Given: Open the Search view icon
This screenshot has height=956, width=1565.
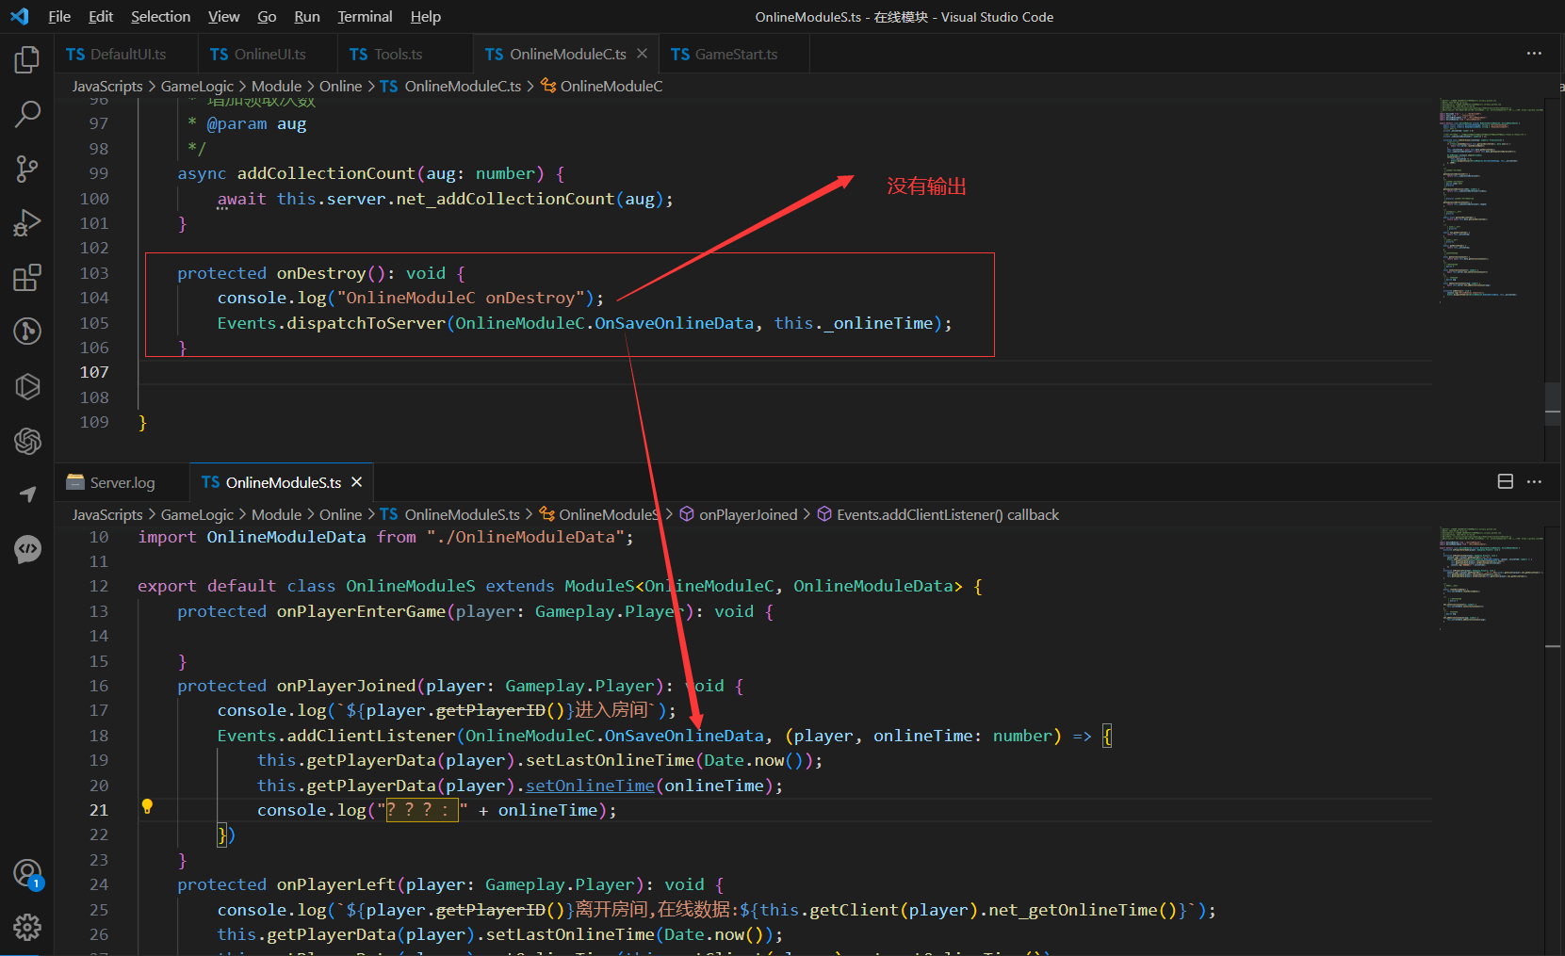Looking at the screenshot, I should [27, 115].
